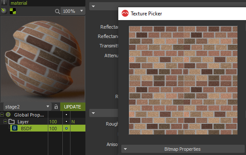This screenshot has width=246, height=155.
Task: Toggle the small square in Layer row
Action: (x=66, y=121)
